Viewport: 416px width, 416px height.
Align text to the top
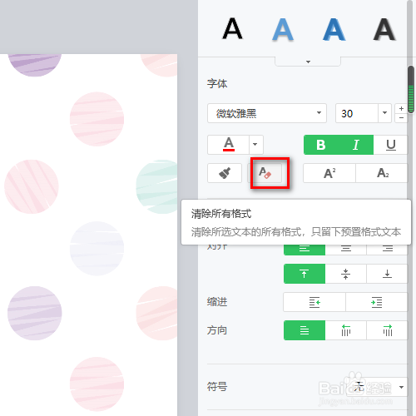click(305, 274)
